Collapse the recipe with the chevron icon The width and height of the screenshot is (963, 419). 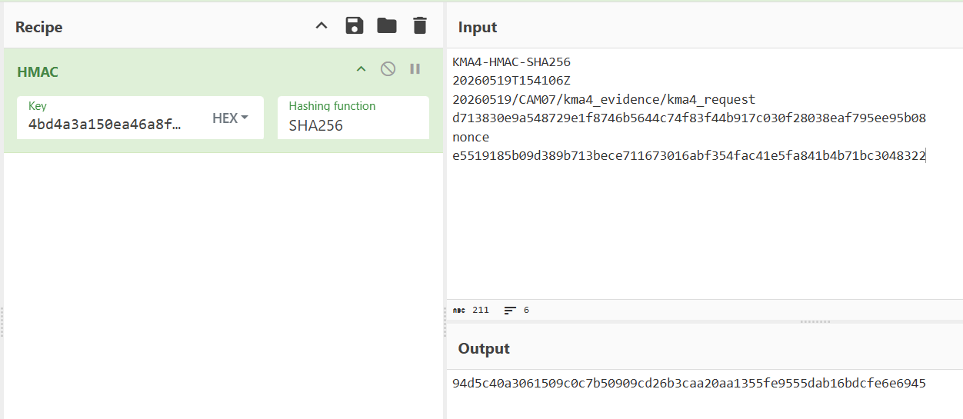click(322, 26)
